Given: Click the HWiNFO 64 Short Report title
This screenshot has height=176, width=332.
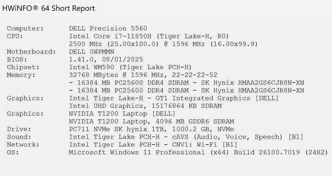Looking at the screenshot, I should (48, 8).
